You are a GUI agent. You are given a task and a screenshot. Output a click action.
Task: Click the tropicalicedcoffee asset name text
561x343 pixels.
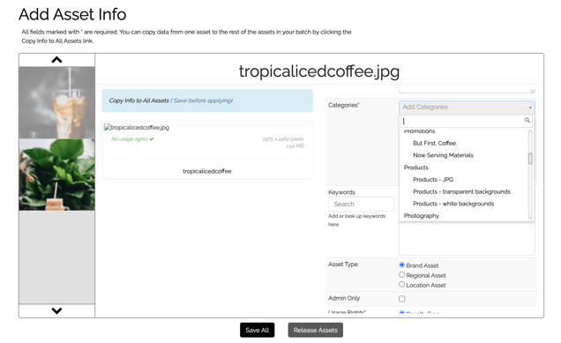pyautogui.click(x=207, y=171)
